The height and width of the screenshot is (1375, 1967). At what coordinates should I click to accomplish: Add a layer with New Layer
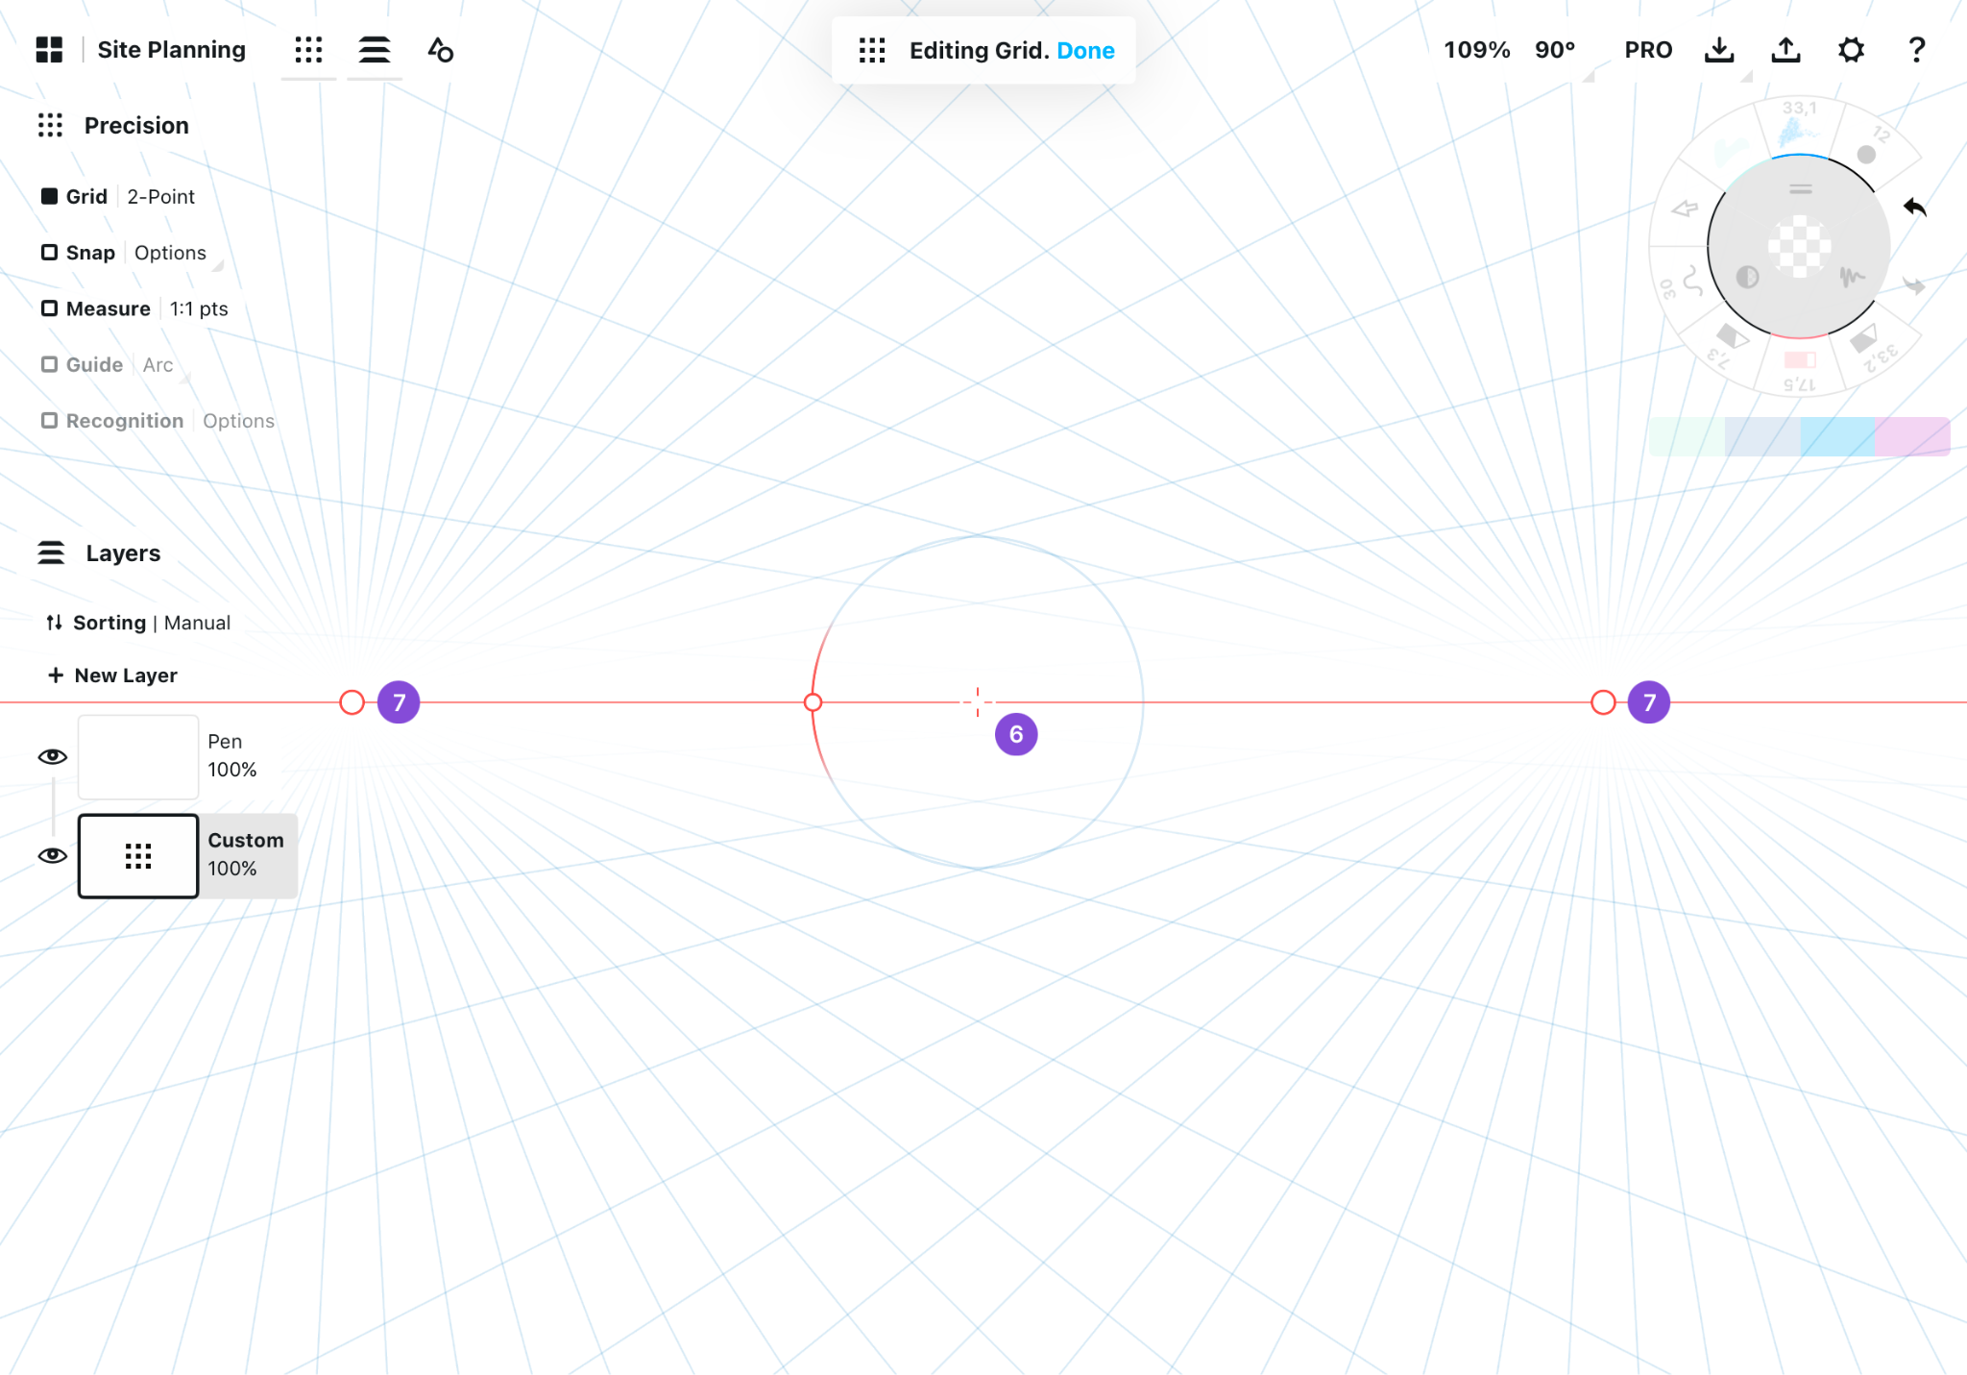tap(112, 675)
